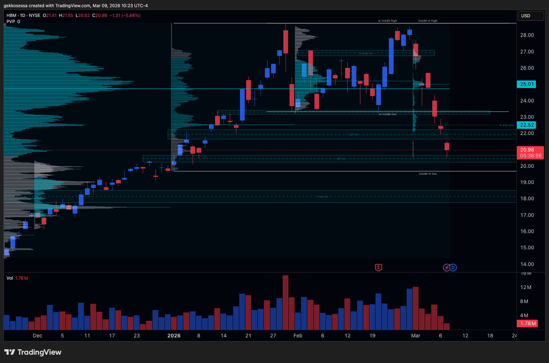The width and height of the screenshot is (549, 363).
Task: Select the 'w inside high' line label
Action: coord(387,21)
